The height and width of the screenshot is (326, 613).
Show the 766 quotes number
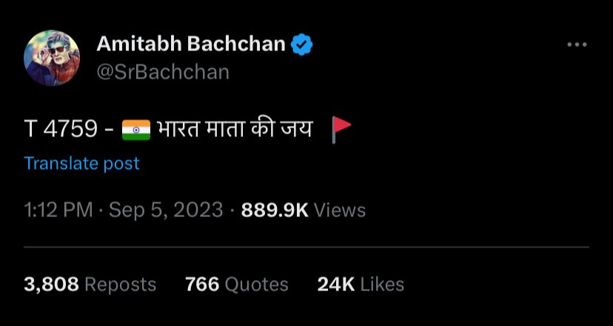pyautogui.click(x=202, y=285)
